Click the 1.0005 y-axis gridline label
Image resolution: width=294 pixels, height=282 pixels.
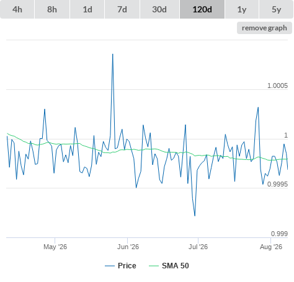(277, 86)
